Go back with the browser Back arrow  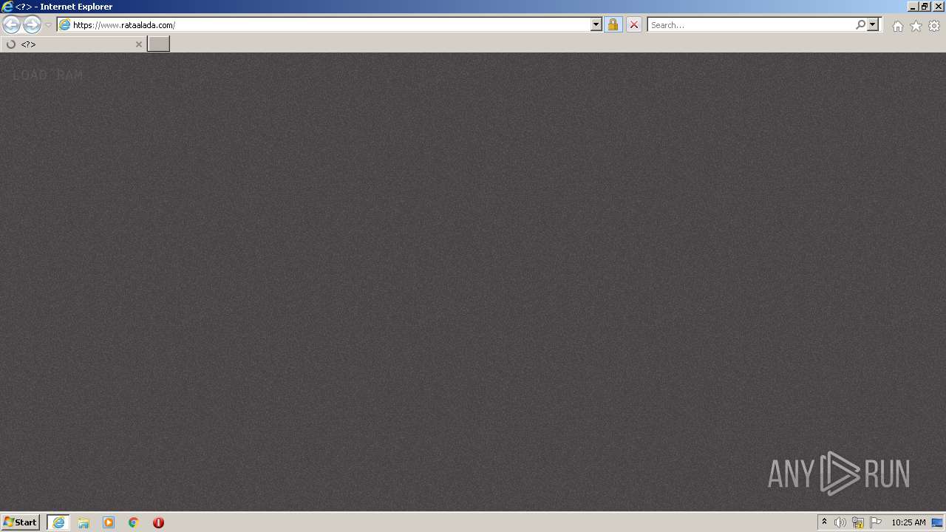11,24
